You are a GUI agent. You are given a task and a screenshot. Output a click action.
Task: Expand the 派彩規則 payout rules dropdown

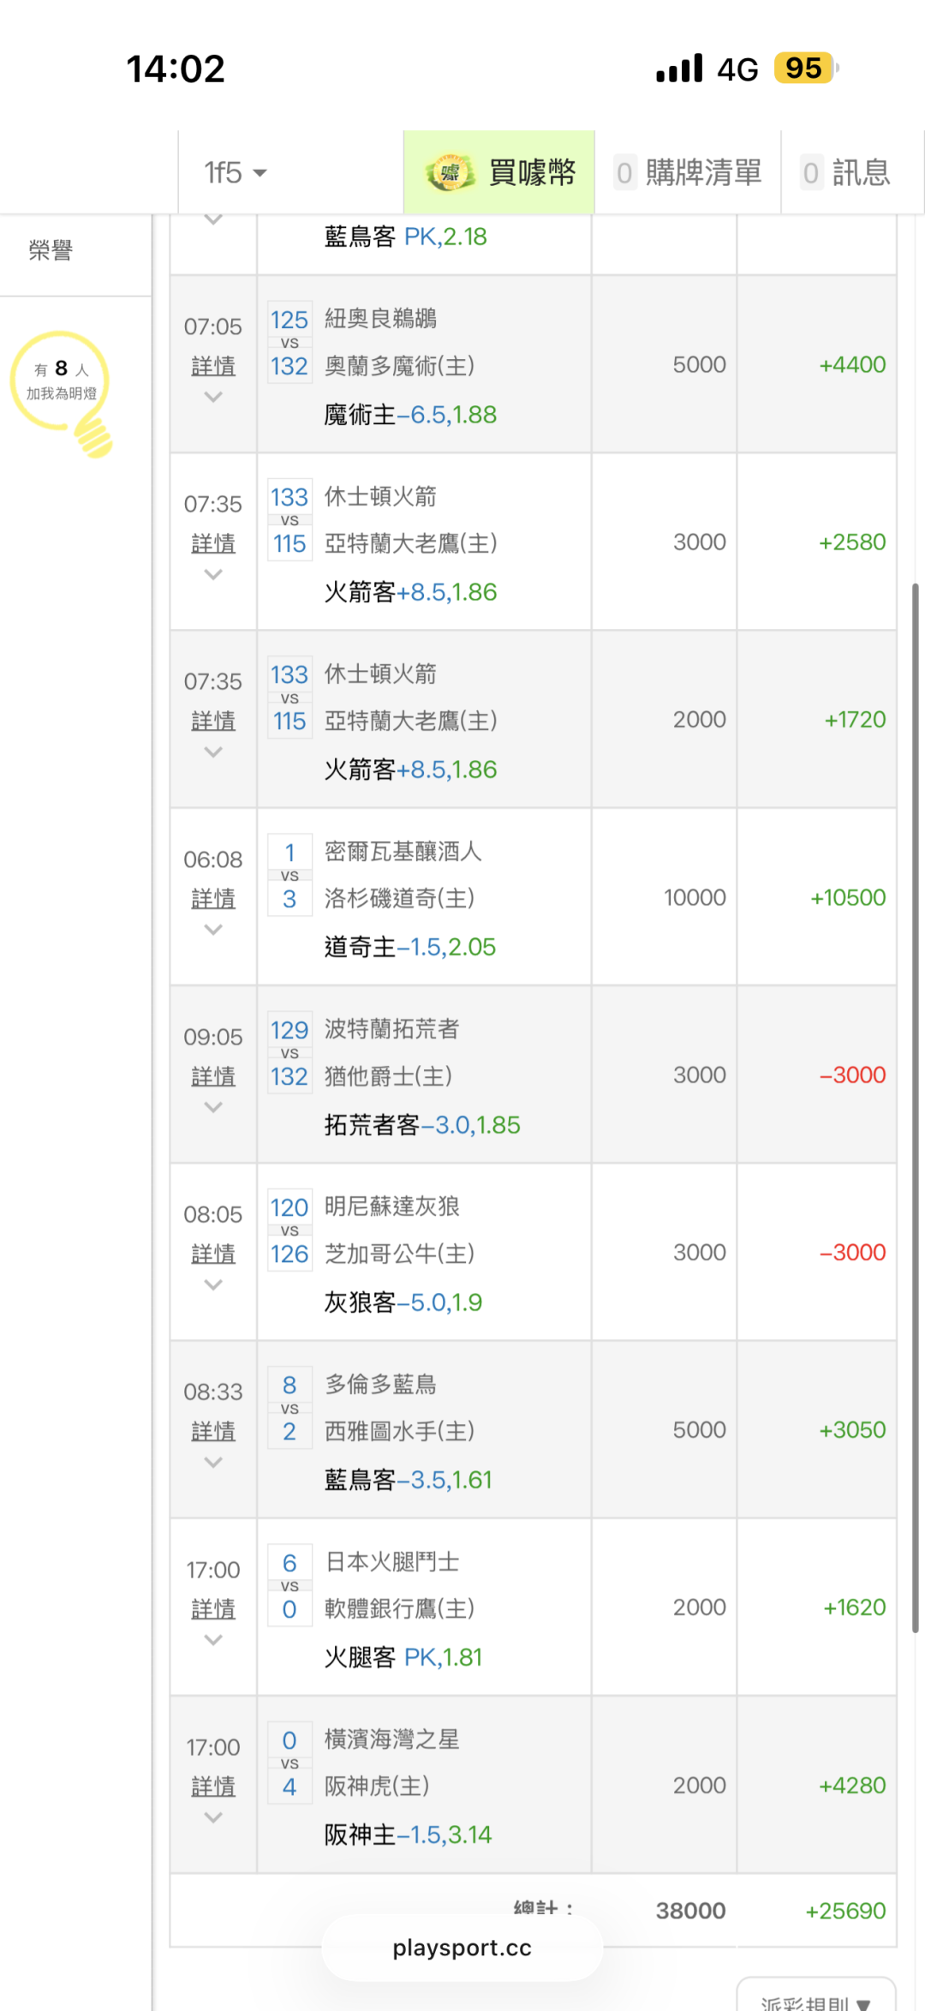point(816,2001)
